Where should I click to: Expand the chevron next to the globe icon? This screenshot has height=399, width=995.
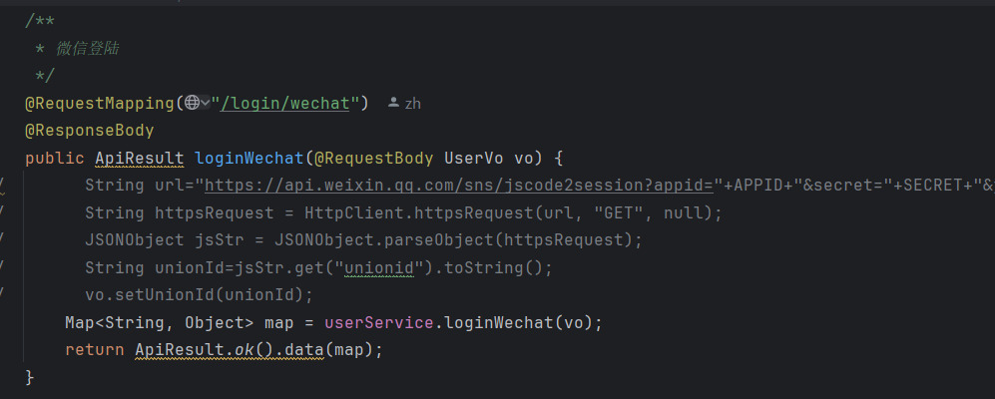206,103
